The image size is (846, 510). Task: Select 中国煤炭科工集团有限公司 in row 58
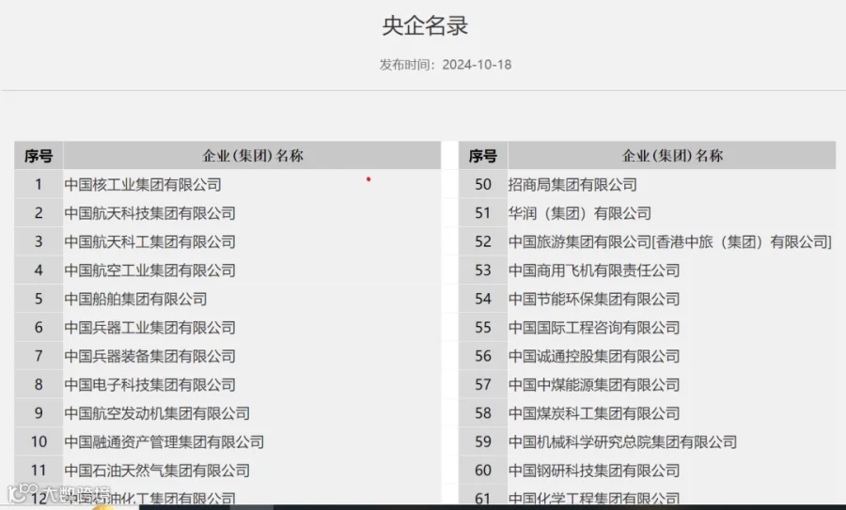click(x=594, y=413)
